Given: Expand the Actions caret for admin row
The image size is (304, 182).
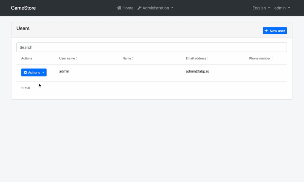Looking at the screenshot, I should pos(43,72).
